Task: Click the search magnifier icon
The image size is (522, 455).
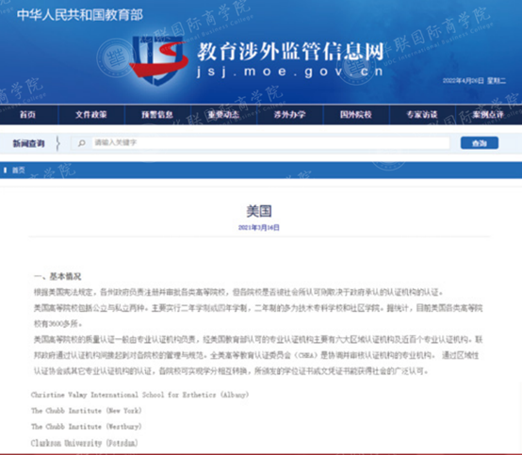Action: pos(82,143)
